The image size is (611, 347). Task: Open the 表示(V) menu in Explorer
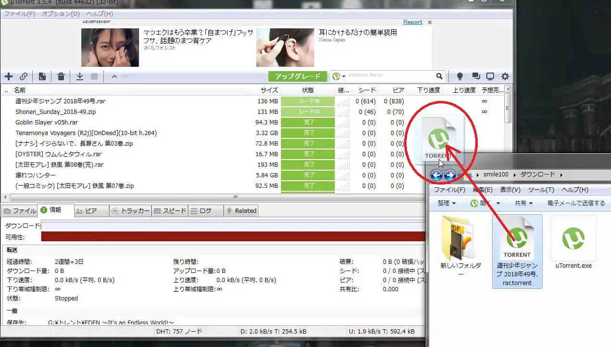[x=510, y=190]
